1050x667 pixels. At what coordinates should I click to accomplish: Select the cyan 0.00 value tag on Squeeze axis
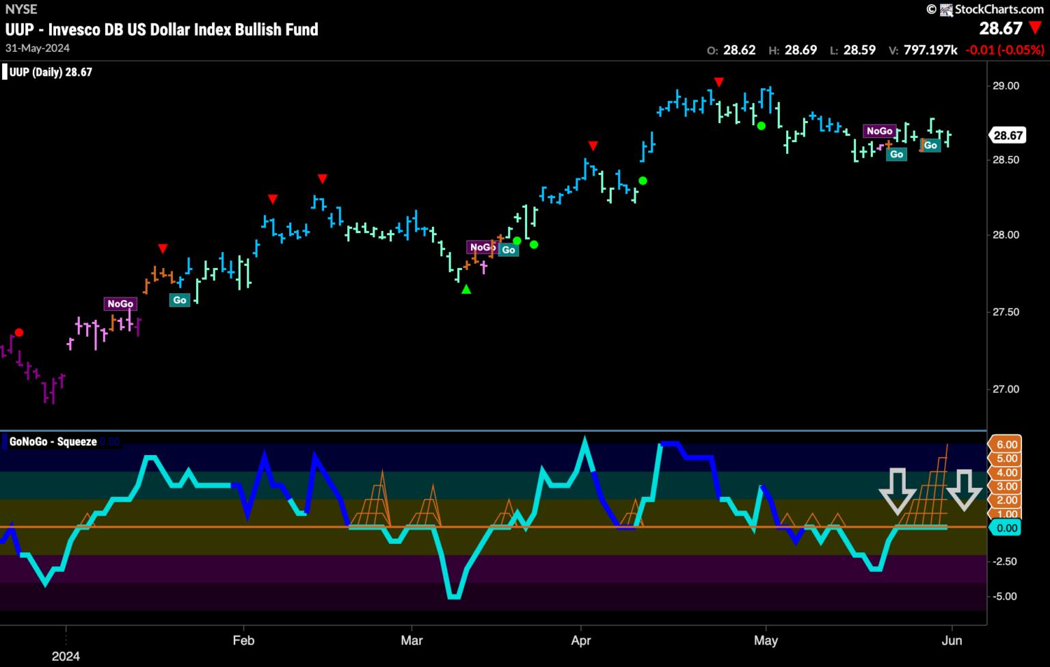[x=1004, y=528]
